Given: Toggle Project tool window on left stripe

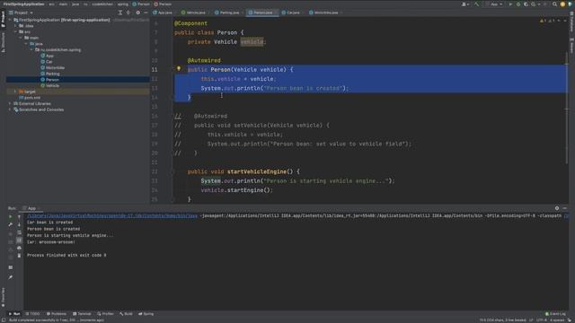Looking at the screenshot, I should click(3, 19).
